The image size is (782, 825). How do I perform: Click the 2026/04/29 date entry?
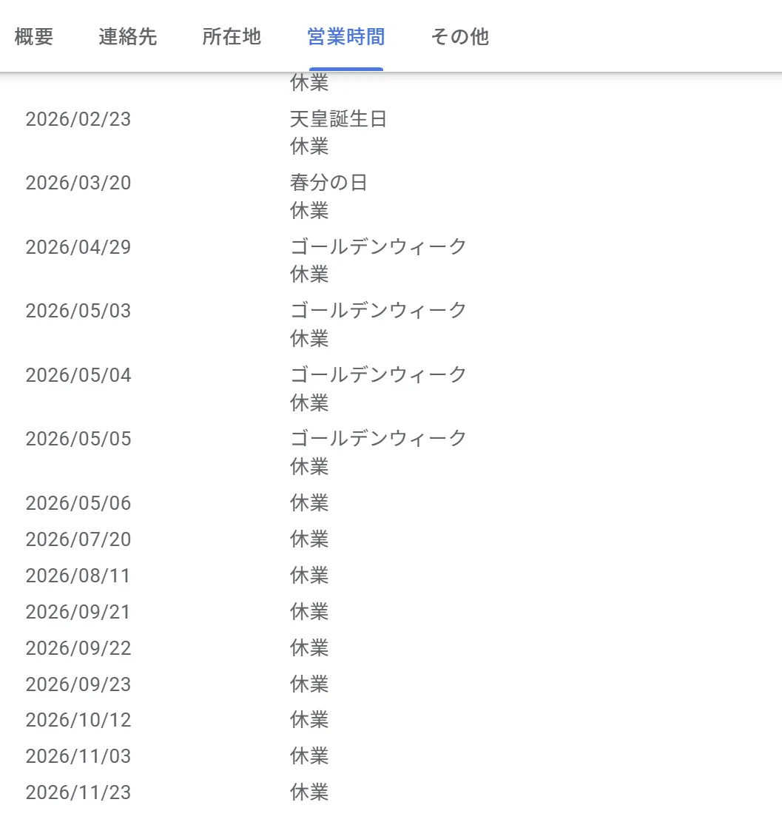coord(78,247)
